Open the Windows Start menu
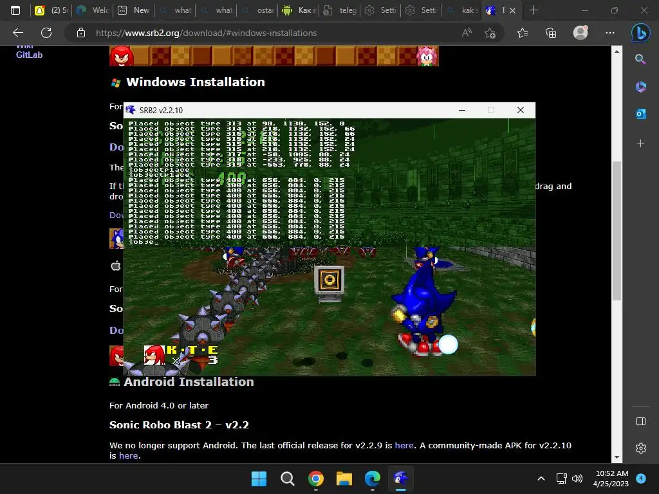659x494 pixels. [259, 479]
